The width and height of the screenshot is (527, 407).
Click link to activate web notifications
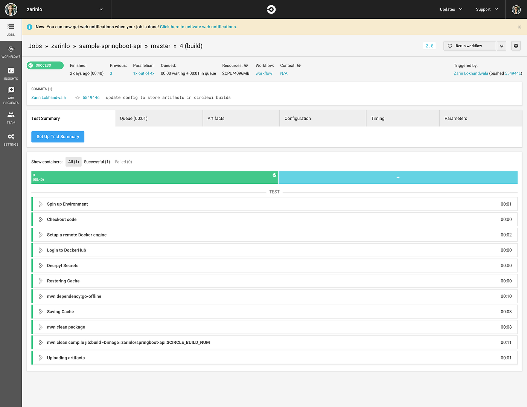click(x=198, y=27)
